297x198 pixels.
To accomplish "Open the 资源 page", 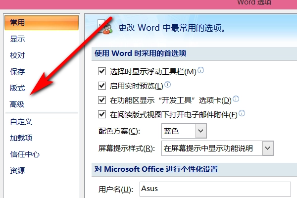I will coord(17,170).
